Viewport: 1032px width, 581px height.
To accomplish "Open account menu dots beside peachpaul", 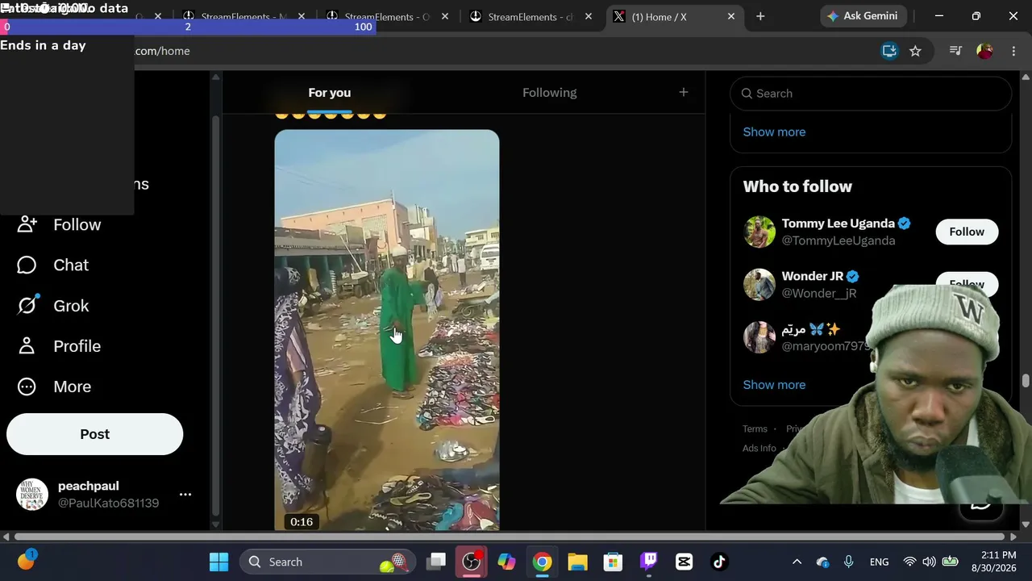I will [185, 495].
